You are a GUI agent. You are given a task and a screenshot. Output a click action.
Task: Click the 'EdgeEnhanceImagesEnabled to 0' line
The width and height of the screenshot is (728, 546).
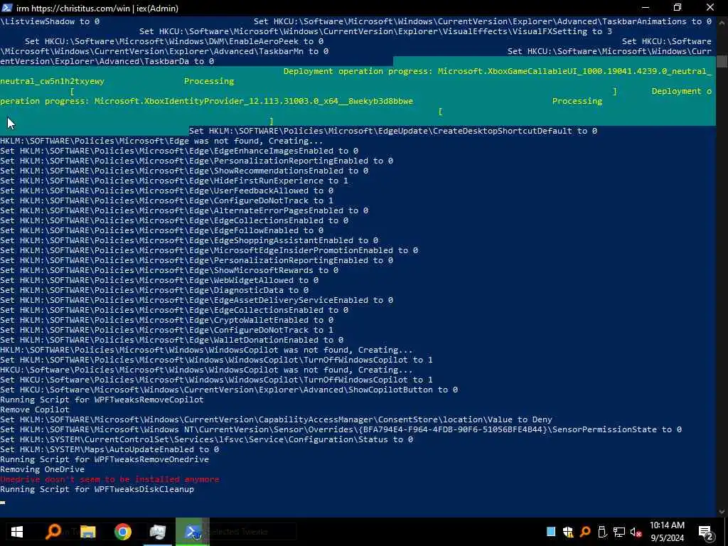tap(179, 151)
